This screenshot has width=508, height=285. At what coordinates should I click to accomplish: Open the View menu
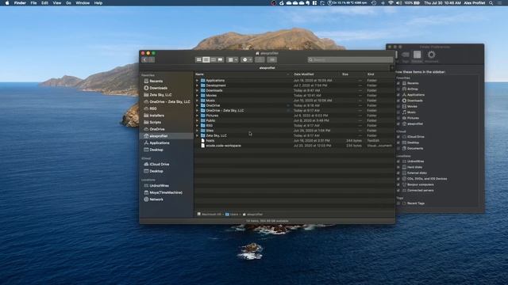(x=56, y=3)
